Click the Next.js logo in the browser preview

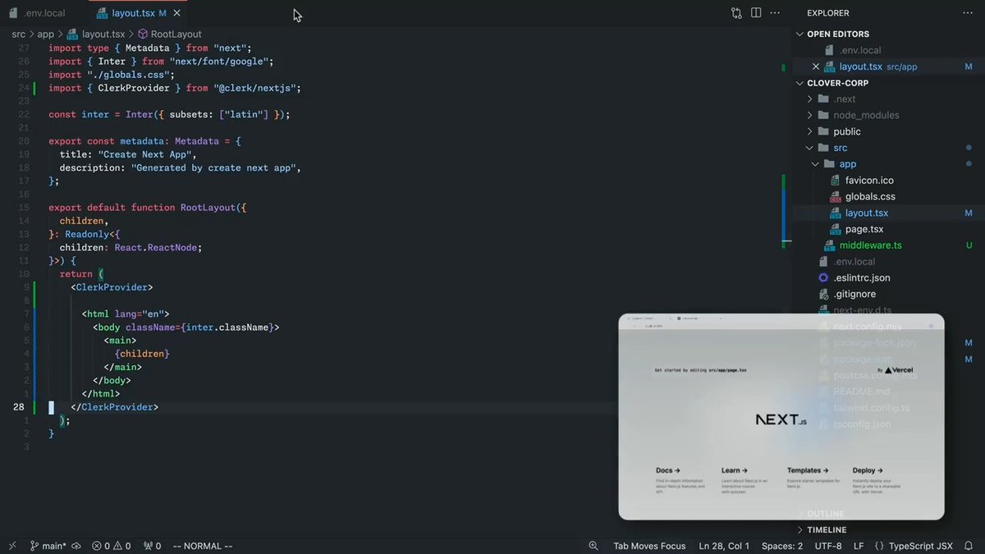pyautogui.click(x=781, y=419)
